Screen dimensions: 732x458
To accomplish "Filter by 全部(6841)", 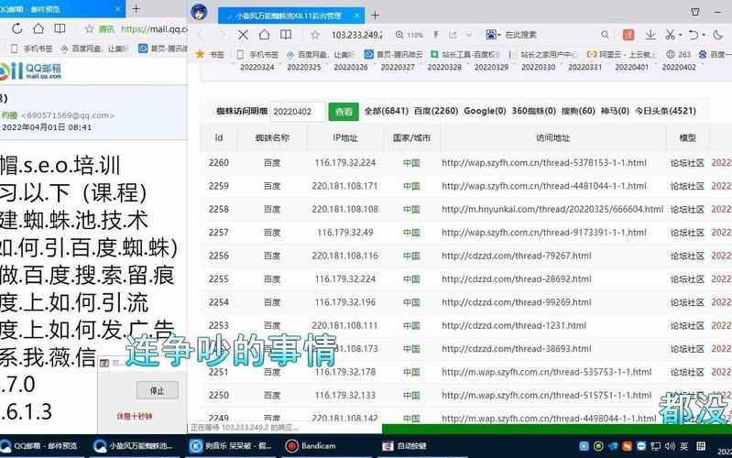I will 386,111.
